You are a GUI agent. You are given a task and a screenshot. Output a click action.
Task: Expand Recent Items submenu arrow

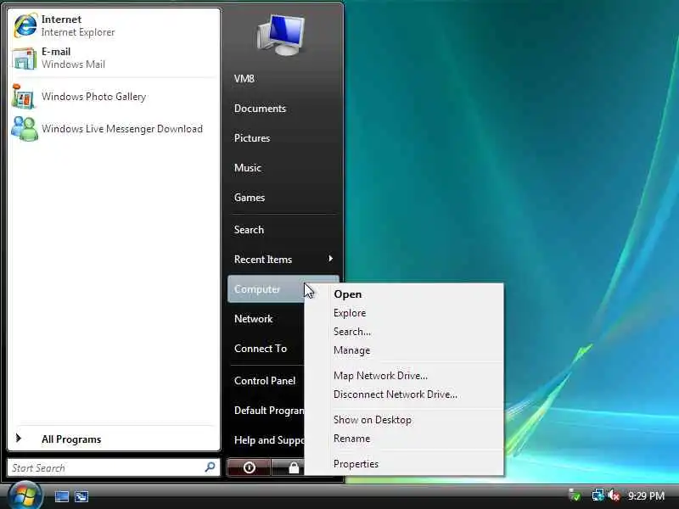(331, 259)
